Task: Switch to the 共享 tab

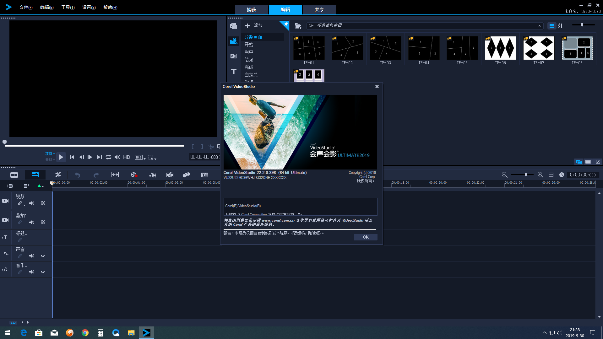Action: point(319,9)
